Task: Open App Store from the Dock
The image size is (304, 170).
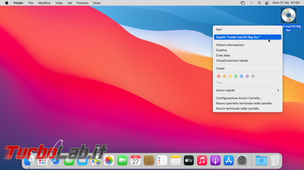Action: pos(229,161)
